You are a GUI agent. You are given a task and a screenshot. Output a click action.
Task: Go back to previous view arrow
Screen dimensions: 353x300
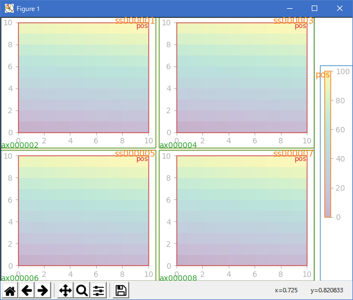(27, 290)
